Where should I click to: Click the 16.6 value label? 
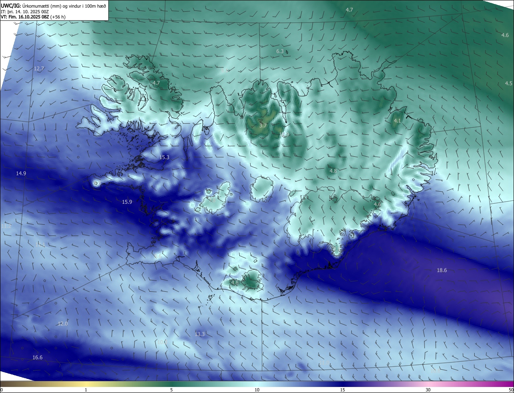click(x=37, y=357)
